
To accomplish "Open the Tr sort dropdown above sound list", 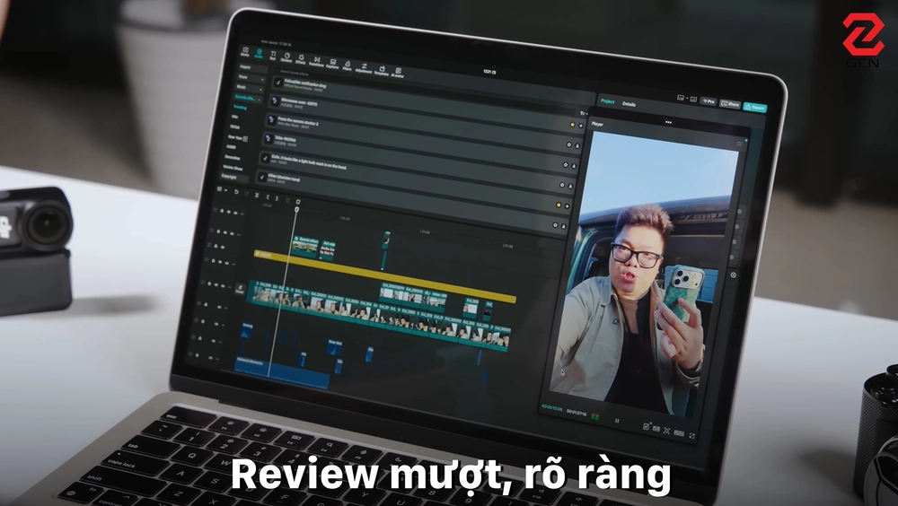I will coord(583,113).
